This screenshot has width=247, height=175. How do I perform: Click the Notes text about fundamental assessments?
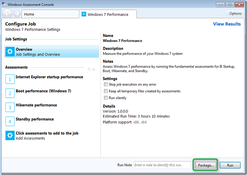click(x=169, y=69)
